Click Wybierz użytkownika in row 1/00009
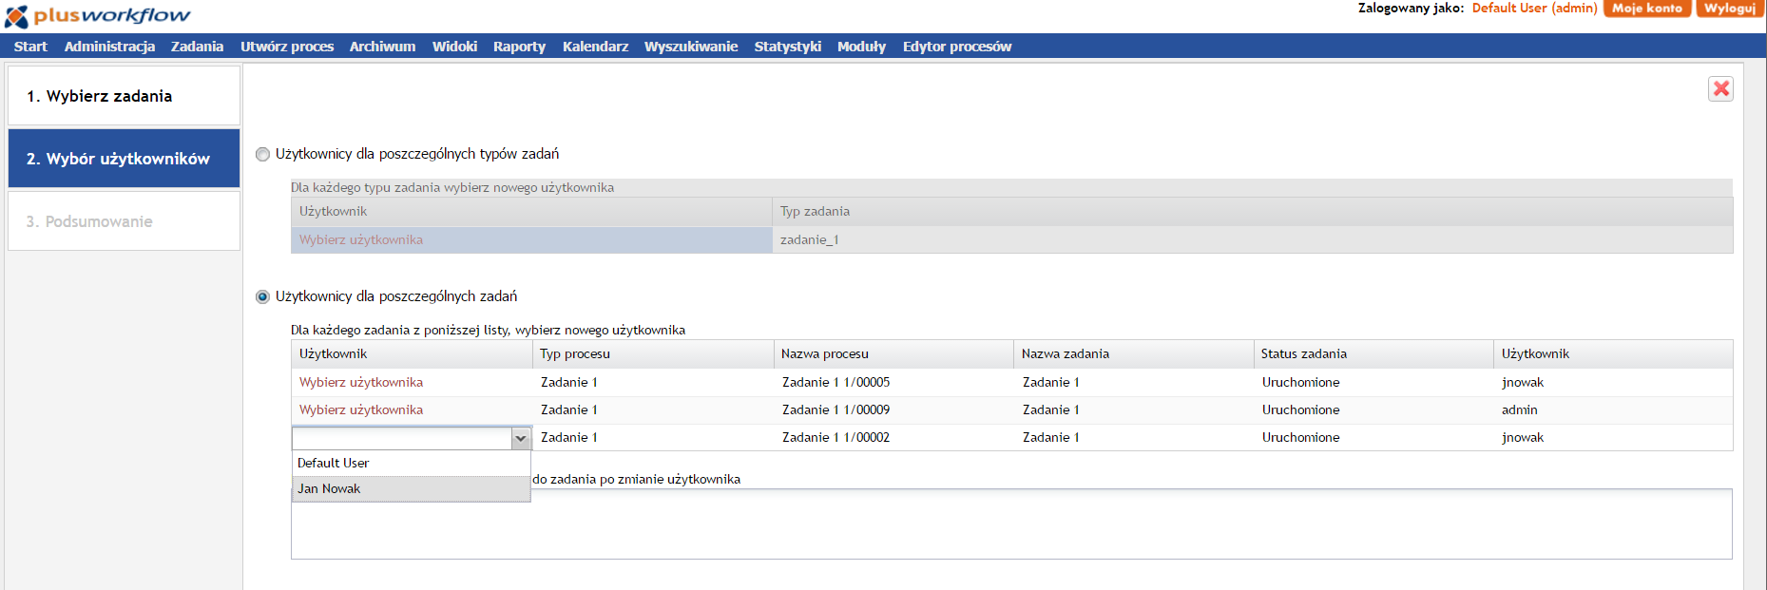Viewport: 1767px width, 590px height. [361, 410]
